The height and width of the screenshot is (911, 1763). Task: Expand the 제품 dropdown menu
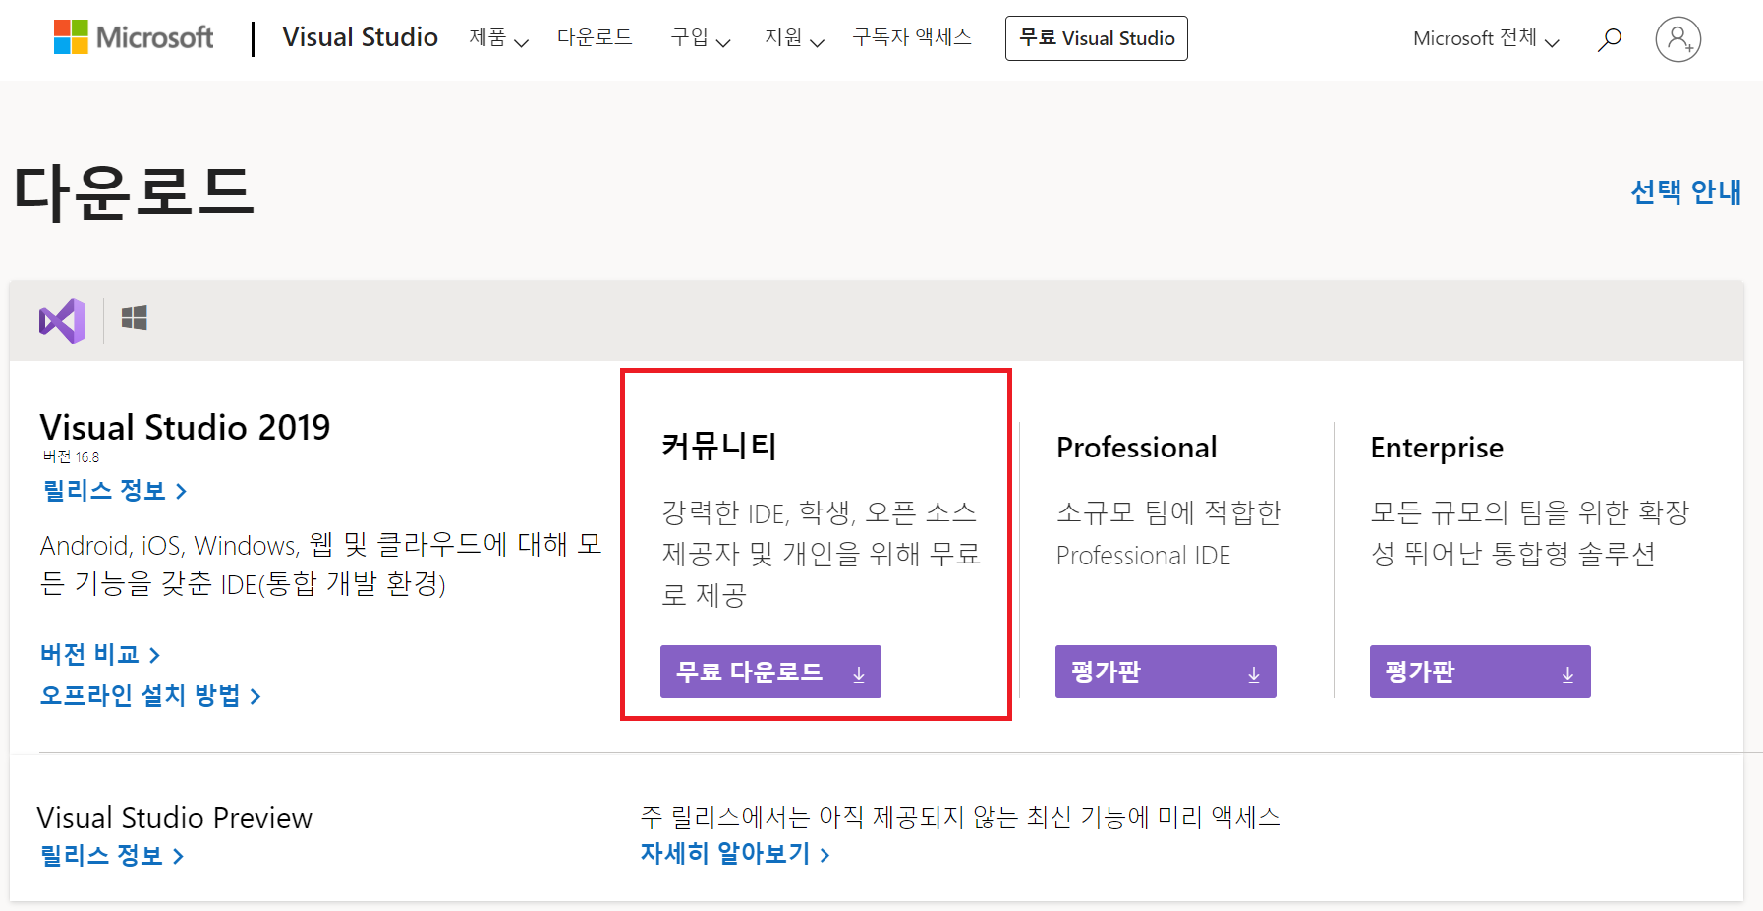(x=498, y=38)
